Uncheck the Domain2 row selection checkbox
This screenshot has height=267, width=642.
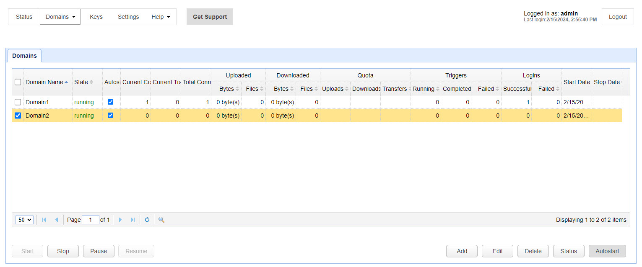[x=18, y=115]
